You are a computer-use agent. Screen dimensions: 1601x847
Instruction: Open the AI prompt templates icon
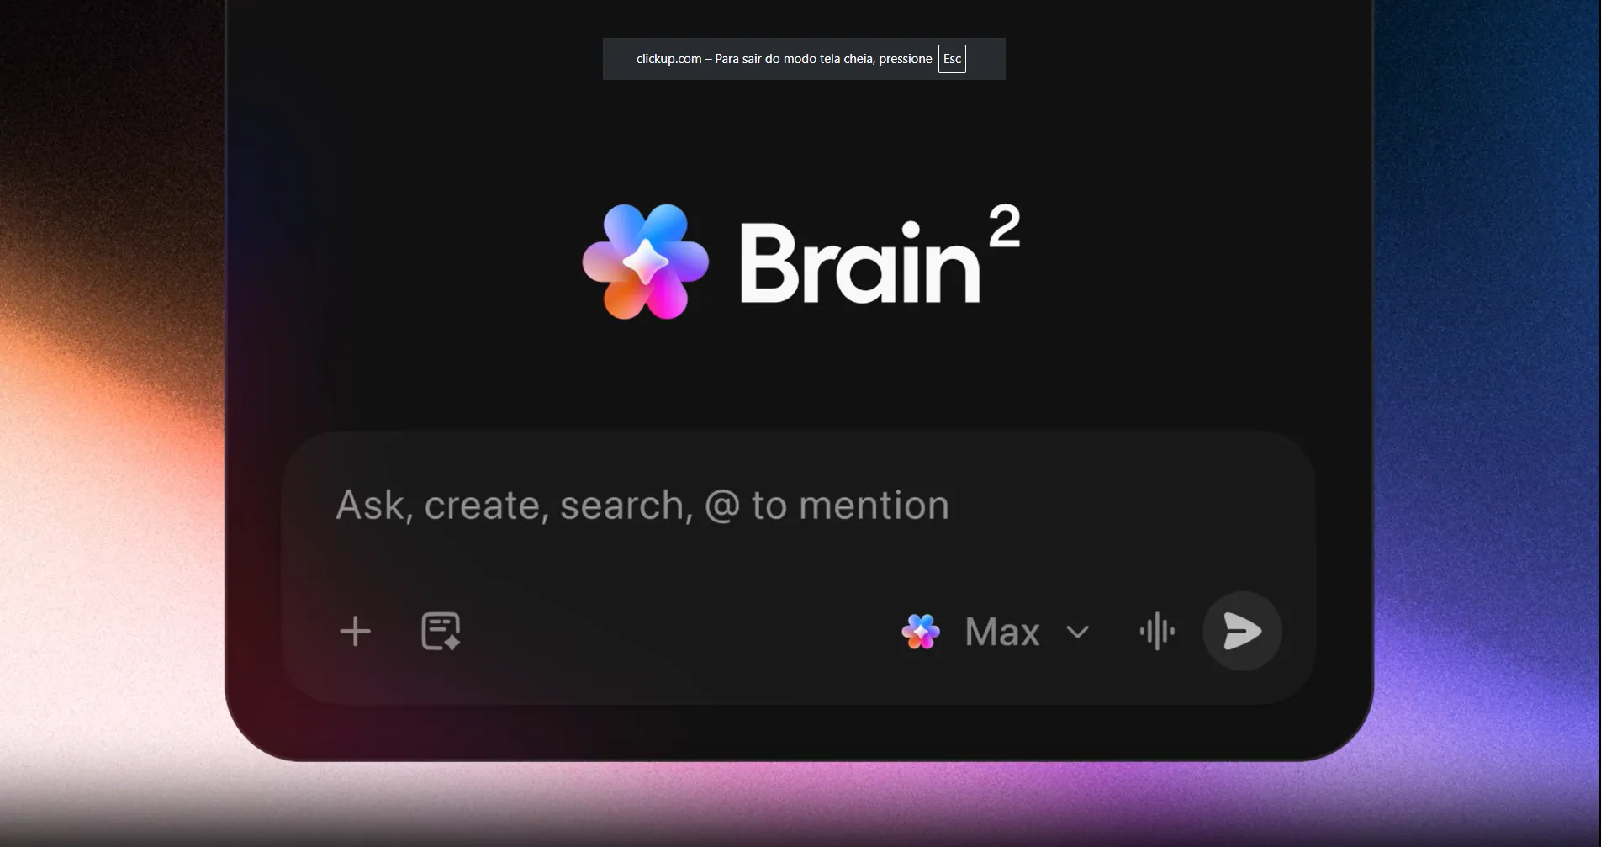pos(441,631)
